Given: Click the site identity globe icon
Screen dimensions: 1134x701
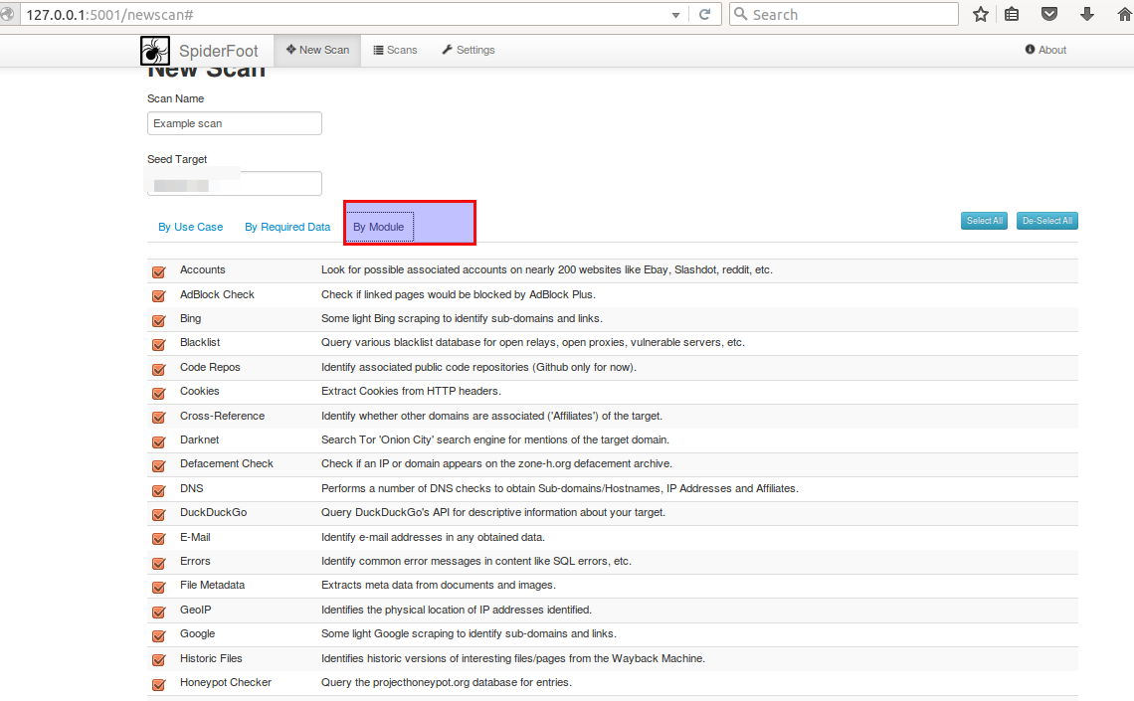Looking at the screenshot, I should point(7,15).
